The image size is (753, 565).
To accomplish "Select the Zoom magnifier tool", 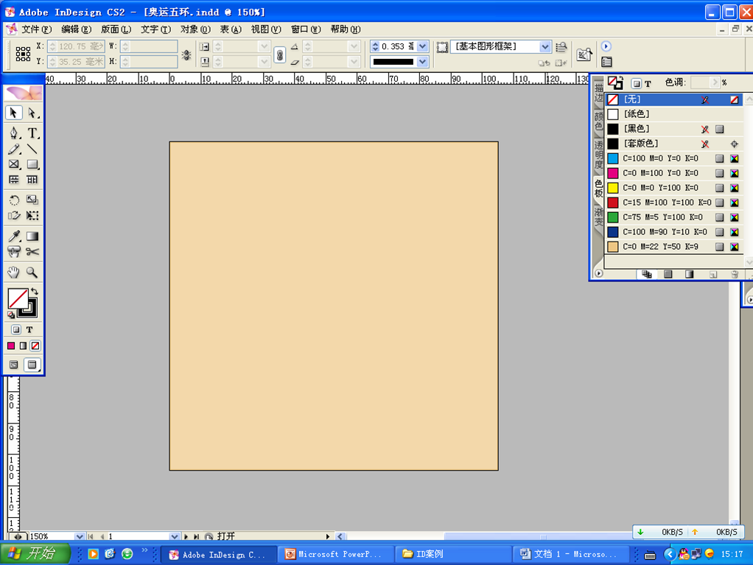I will [32, 273].
